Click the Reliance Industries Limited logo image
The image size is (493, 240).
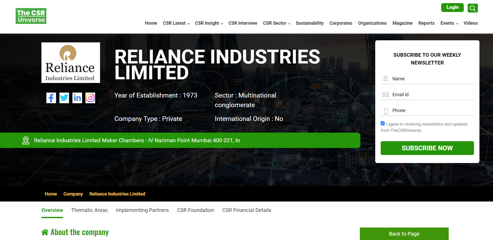point(71,63)
